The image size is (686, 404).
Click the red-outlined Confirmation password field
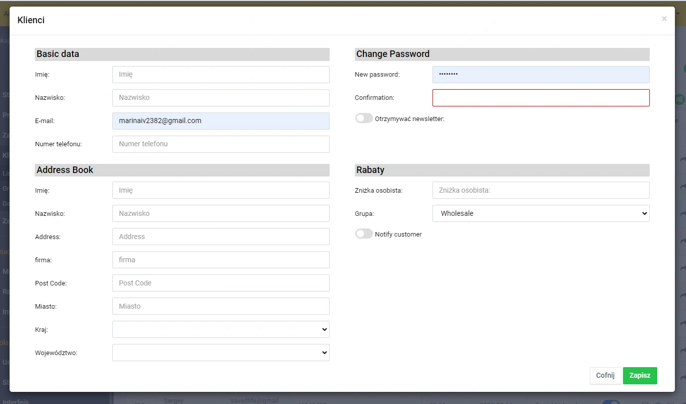pyautogui.click(x=541, y=98)
